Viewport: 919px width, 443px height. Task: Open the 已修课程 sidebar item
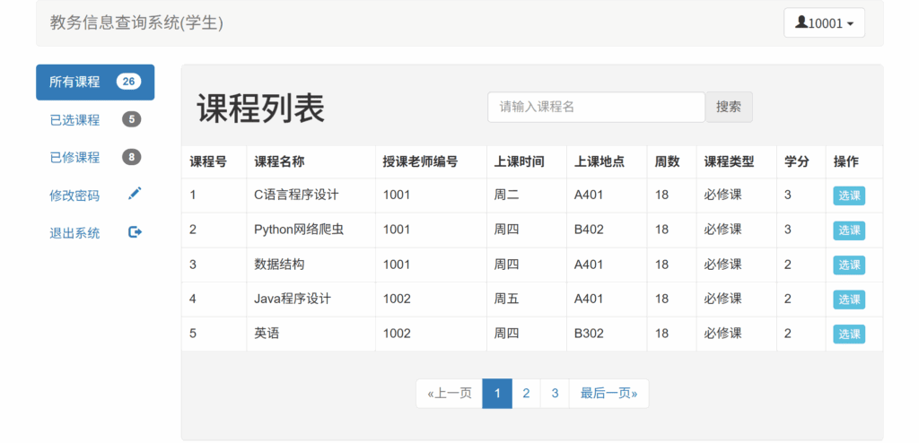click(x=95, y=158)
